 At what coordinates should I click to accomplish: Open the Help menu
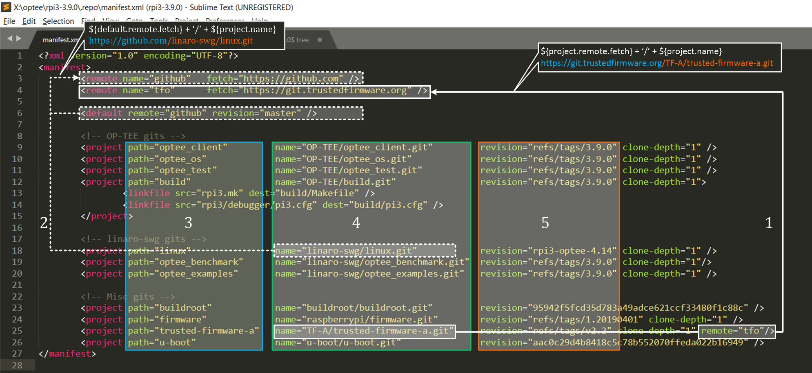[260, 21]
